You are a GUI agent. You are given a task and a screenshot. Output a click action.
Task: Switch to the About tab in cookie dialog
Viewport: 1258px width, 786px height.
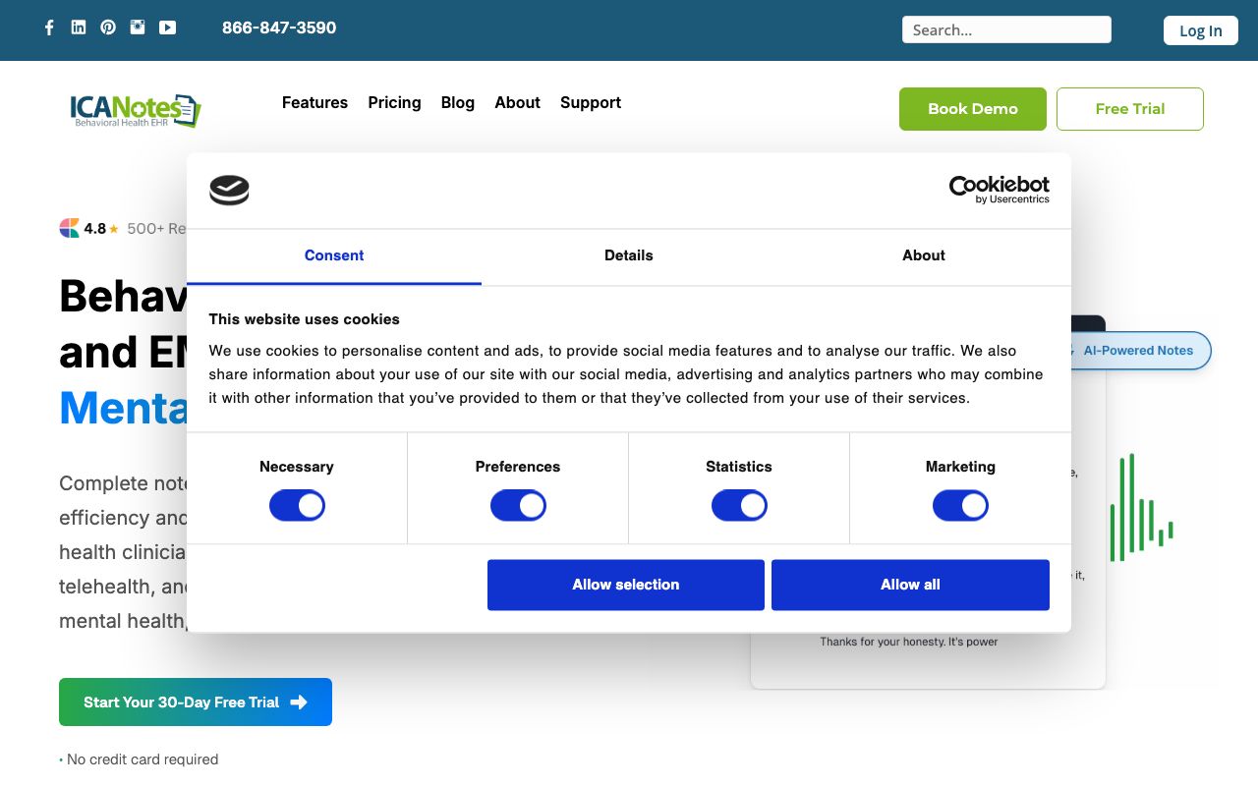924,255
